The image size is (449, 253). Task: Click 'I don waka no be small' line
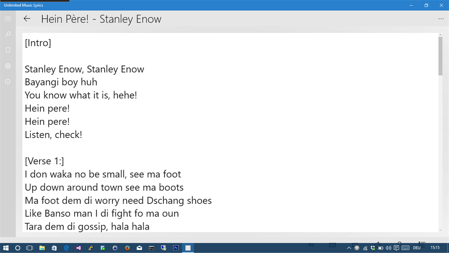[103, 174]
